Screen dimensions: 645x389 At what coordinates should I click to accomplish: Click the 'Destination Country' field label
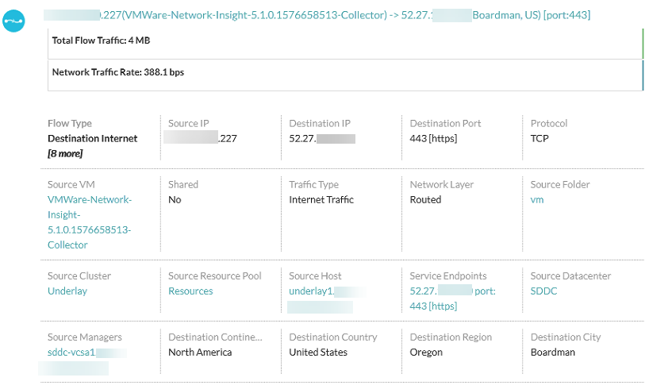[332, 337]
